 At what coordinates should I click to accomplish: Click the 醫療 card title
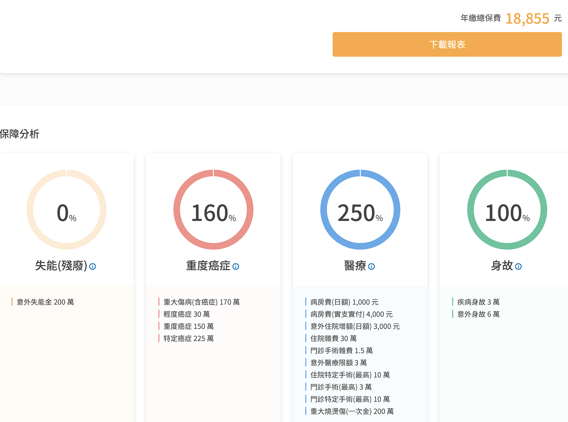(355, 266)
